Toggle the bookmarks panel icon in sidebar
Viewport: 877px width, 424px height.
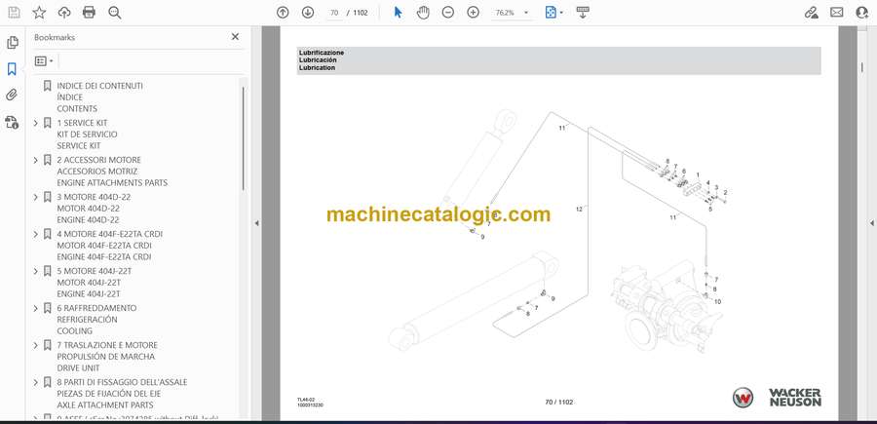[x=12, y=69]
